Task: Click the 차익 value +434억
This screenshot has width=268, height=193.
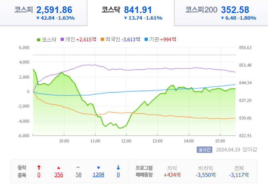Action: pos(172,175)
